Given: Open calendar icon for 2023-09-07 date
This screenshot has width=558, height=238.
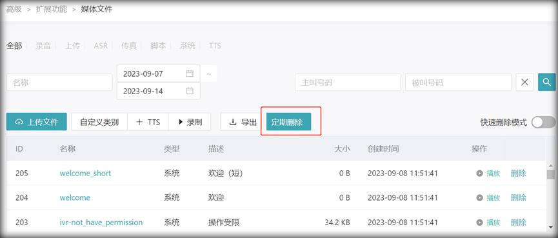Looking at the screenshot, I should (190, 74).
